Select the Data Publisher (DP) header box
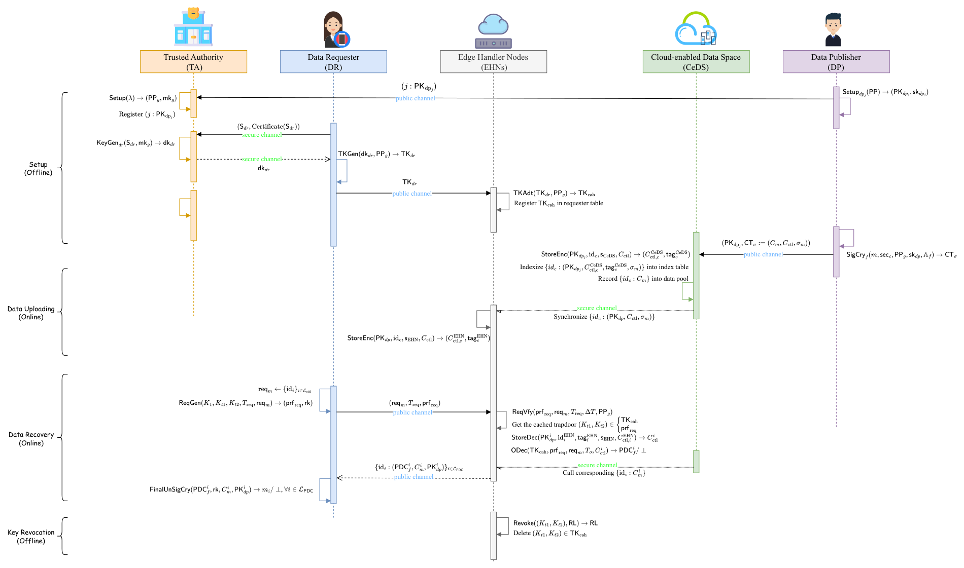This screenshot has width=964, height=568. (836, 62)
